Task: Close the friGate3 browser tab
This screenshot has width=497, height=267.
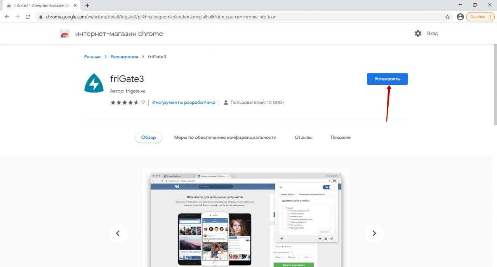Action: 75,5
